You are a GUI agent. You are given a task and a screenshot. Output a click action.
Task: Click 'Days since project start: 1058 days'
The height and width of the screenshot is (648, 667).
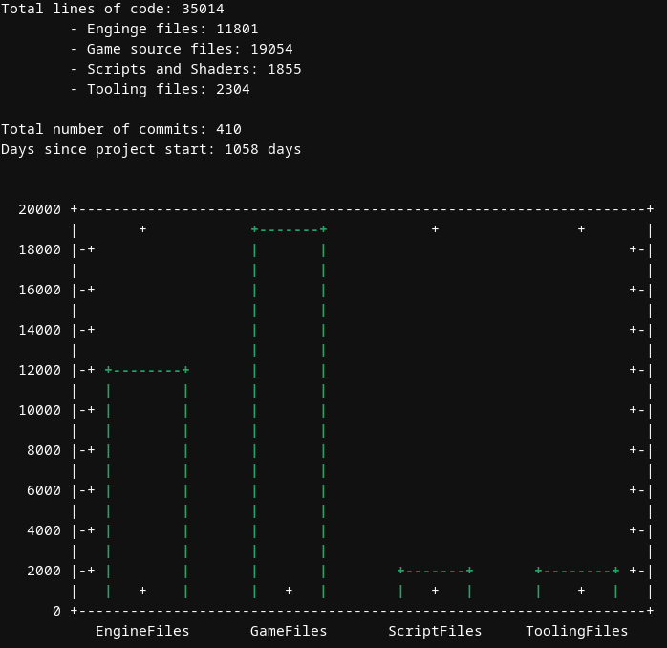151,149
